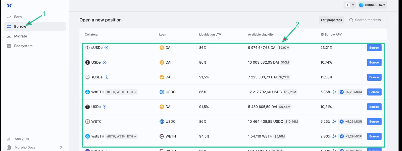Click Borrow for the 9 974 647,63 DAI market

tap(374, 48)
